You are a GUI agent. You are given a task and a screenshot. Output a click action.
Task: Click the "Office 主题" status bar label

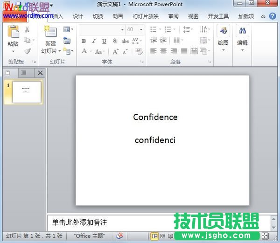pyautogui.click(x=89, y=236)
